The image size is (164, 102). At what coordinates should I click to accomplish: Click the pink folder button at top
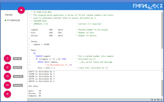tap(21, 10)
